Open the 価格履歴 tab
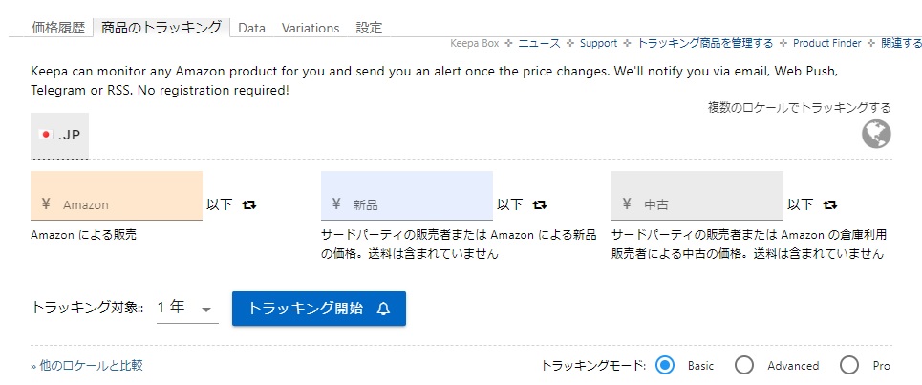922x385 pixels. [x=58, y=28]
